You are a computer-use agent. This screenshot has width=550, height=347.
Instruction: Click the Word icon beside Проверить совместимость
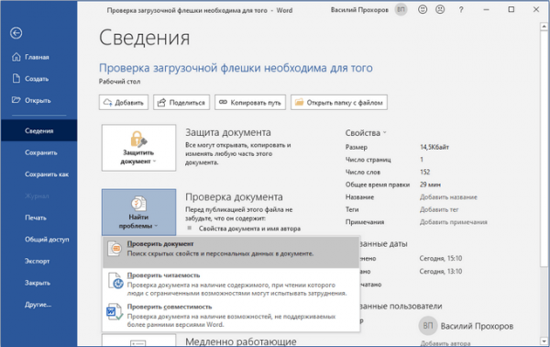click(x=115, y=312)
